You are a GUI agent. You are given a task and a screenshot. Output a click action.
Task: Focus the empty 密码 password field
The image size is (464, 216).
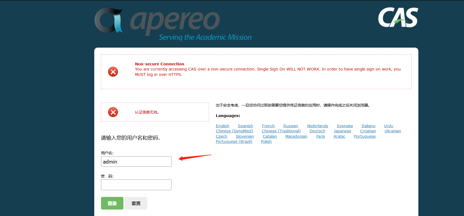tap(136, 185)
